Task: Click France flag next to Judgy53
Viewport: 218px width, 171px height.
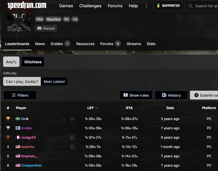Action: click(x=18, y=137)
